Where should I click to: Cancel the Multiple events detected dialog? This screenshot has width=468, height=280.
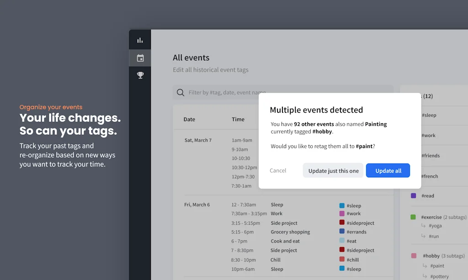coord(278,170)
